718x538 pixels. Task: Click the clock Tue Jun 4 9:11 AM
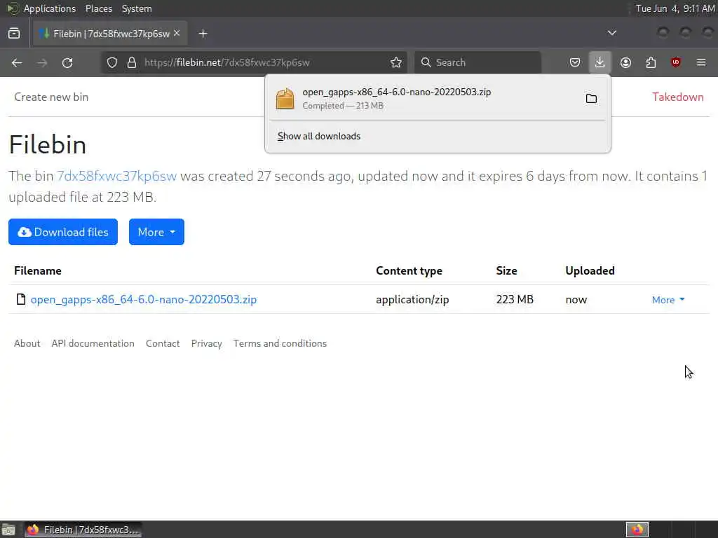[675, 8]
